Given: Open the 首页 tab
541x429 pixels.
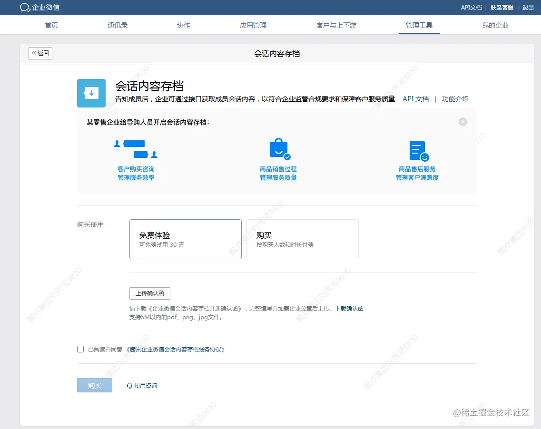Looking at the screenshot, I should 51,25.
